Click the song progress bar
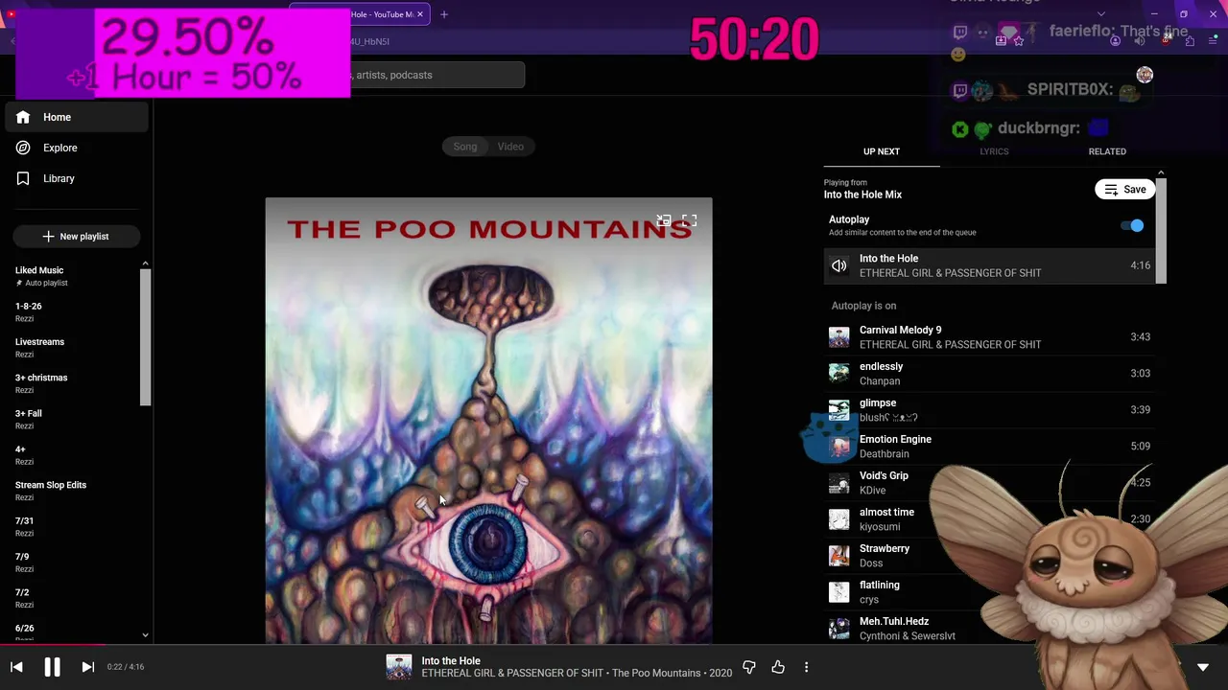Screen dimensions: 1228x690 (614, 645)
